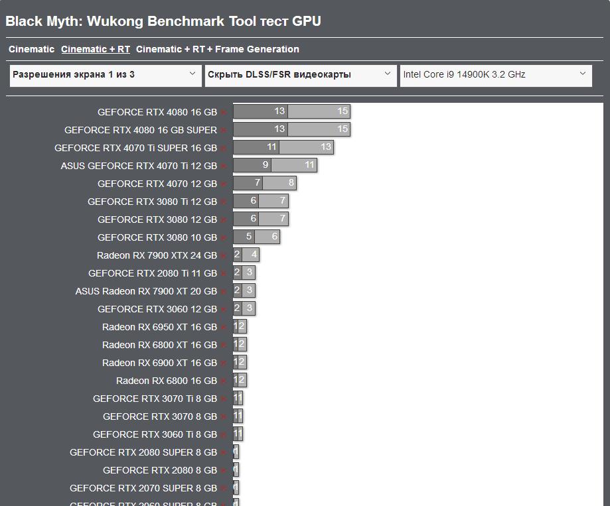Open Cinematic + RT + Frame Generation tab

218,49
